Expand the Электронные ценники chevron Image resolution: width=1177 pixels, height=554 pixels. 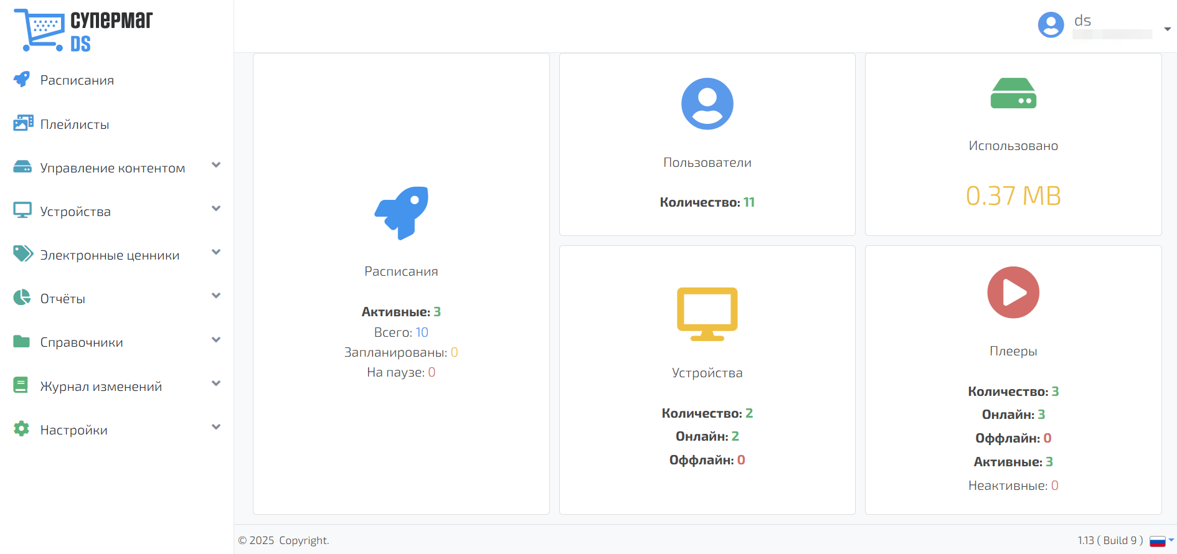click(216, 252)
